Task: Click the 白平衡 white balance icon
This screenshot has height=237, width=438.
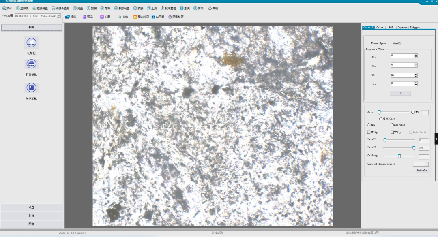Action: 153,17
